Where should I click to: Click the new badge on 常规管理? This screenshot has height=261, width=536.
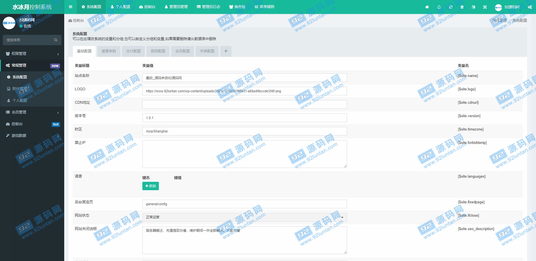click(55, 66)
